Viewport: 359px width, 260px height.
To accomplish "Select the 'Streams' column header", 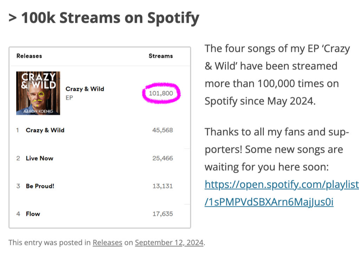I will click(x=161, y=56).
